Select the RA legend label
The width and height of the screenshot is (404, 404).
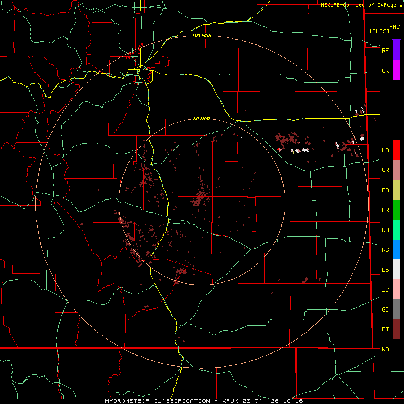(385, 230)
